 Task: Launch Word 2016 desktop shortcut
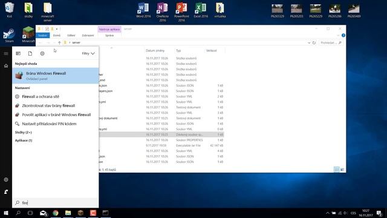(143, 10)
